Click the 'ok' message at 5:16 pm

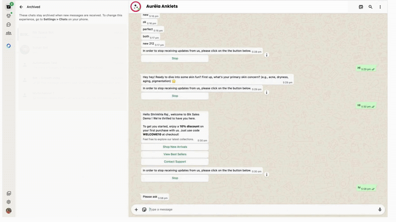pos(149,22)
